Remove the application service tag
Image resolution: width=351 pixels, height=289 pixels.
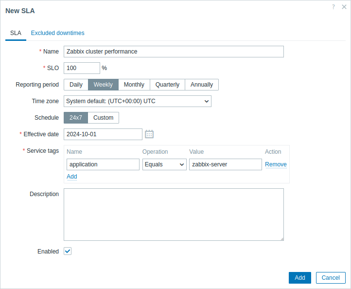276,164
